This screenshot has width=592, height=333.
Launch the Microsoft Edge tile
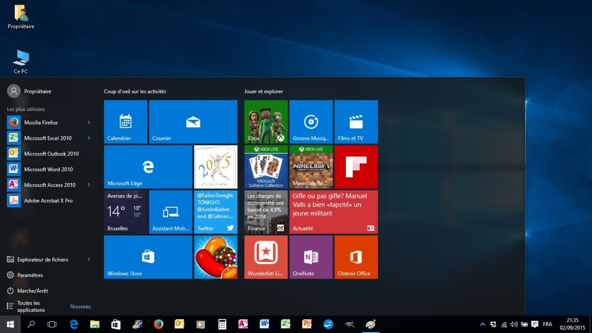(148, 167)
